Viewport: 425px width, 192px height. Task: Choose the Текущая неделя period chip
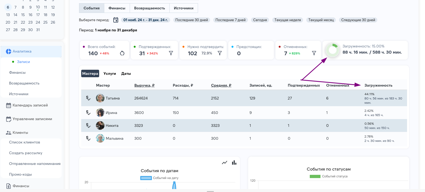288,20
